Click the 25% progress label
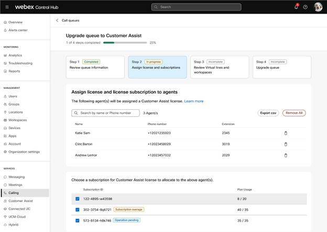 (x=152, y=43)
